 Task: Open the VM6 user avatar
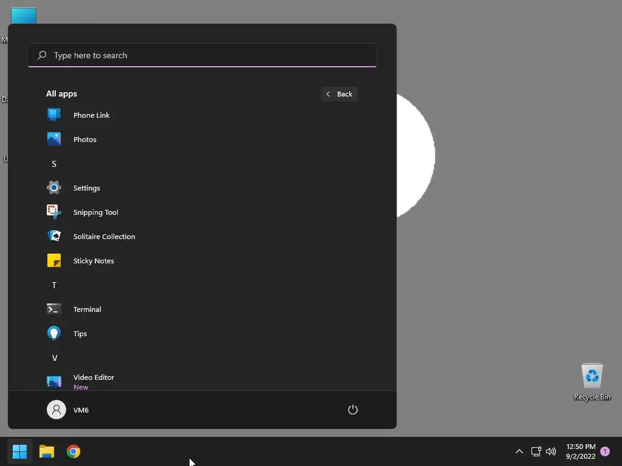click(x=56, y=410)
